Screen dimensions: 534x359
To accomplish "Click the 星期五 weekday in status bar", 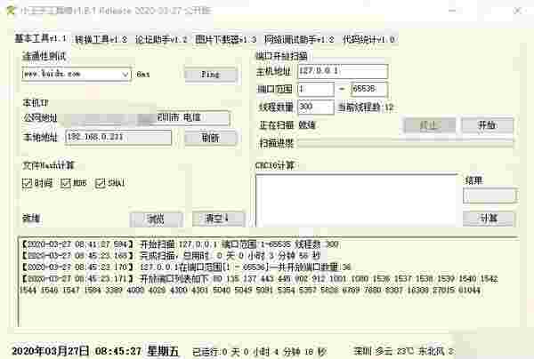I will pyautogui.click(x=163, y=351).
